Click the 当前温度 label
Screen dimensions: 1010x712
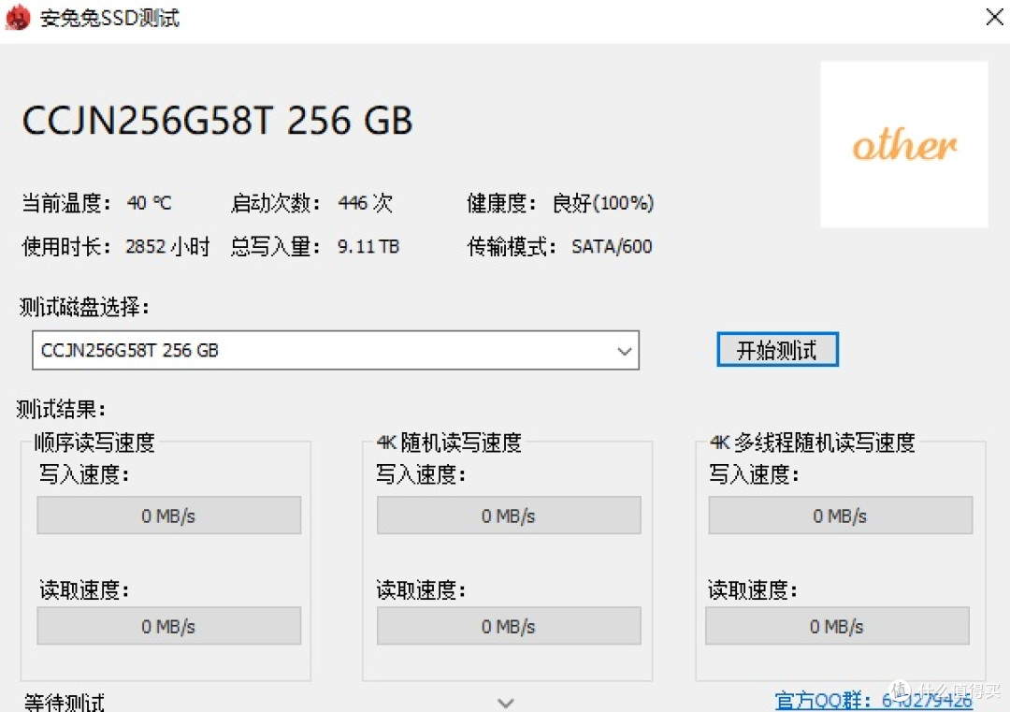pyautogui.click(x=65, y=204)
